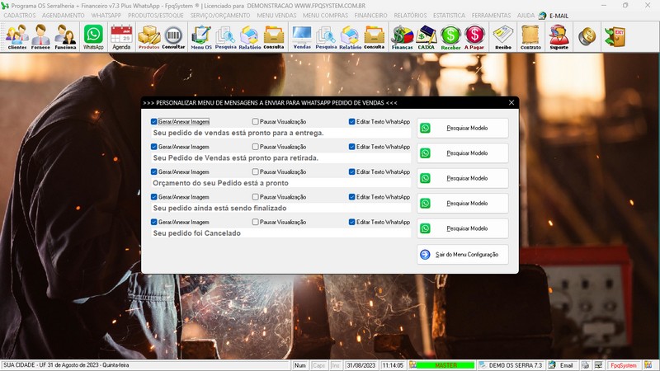Open the RELATÓRIOS menu
This screenshot has height=371, width=660.
[410, 16]
